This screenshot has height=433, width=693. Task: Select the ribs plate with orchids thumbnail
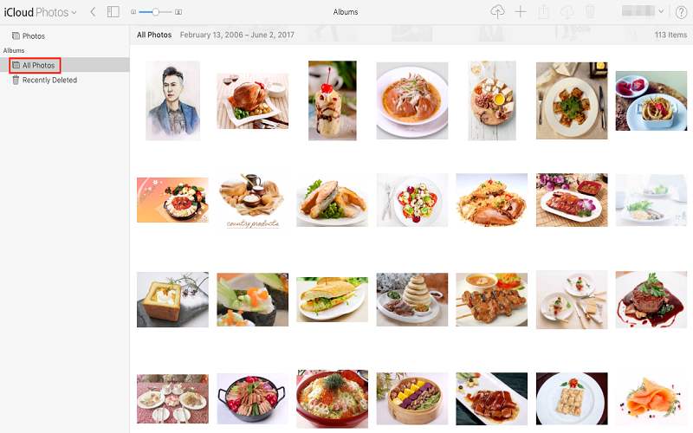click(572, 200)
